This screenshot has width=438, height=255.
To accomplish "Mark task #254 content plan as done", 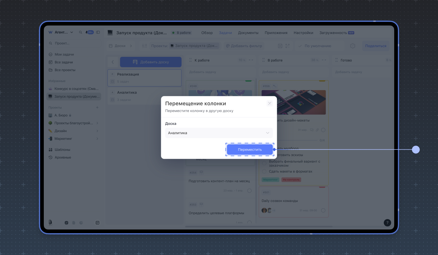I will [x=249, y=190].
